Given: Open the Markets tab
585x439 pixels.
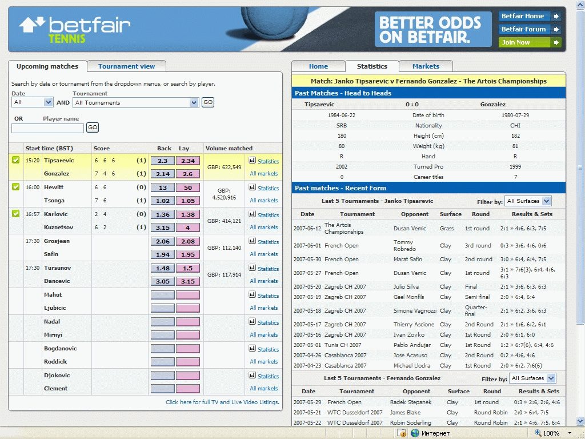Looking at the screenshot, I should point(426,66).
